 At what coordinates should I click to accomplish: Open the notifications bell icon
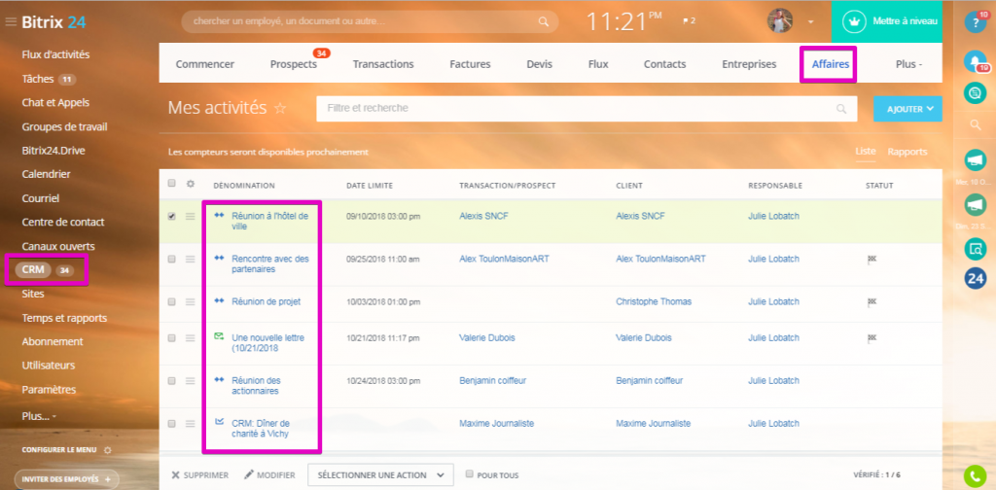pos(975,61)
